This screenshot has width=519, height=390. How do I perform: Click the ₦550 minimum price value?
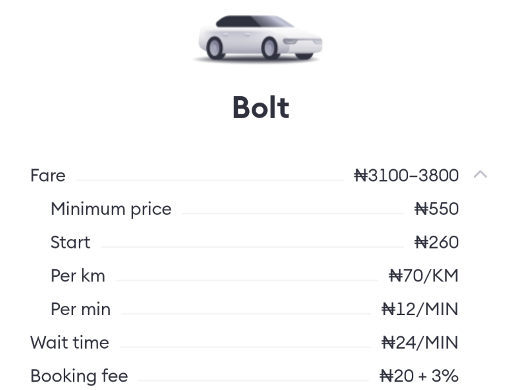click(x=436, y=209)
